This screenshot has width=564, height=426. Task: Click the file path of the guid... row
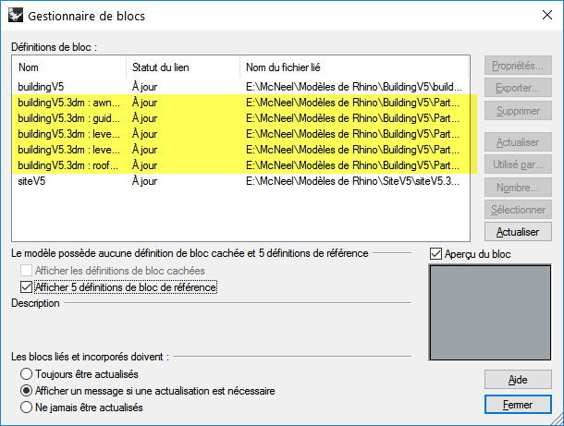[352, 118]
